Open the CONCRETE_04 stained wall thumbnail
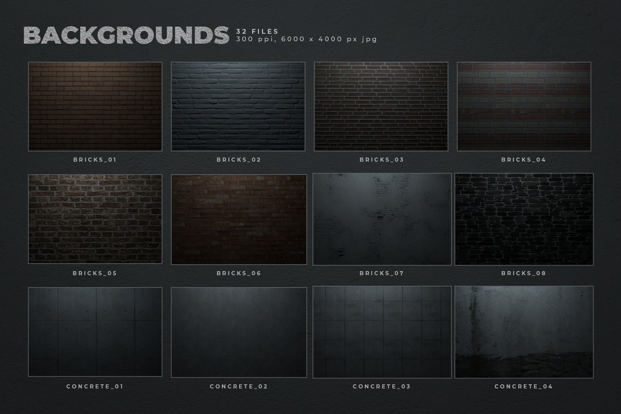 [524, 332]
